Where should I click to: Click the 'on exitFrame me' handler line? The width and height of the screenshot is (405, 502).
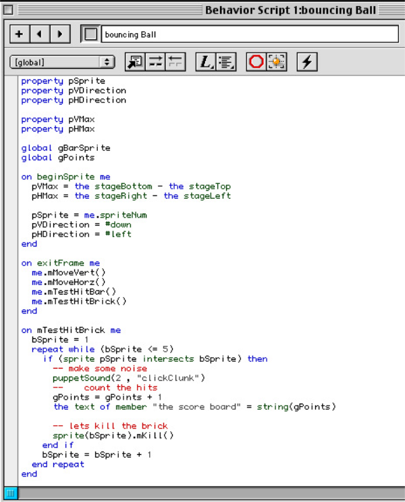pos(61,263)
